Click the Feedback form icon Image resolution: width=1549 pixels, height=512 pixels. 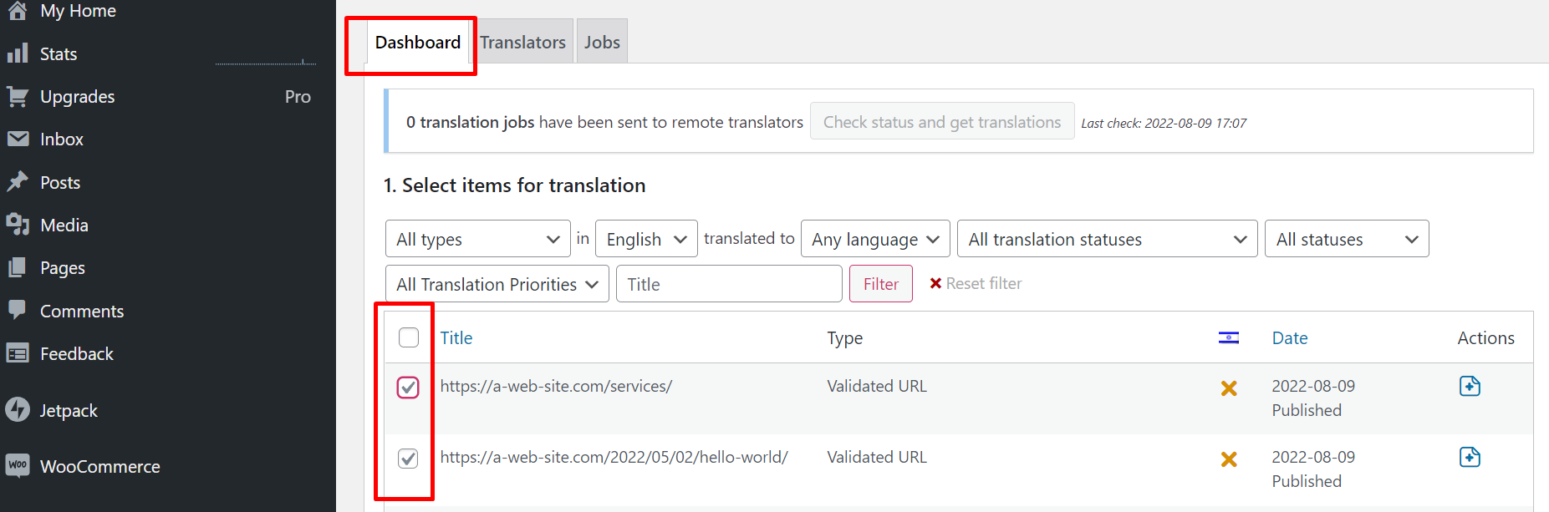(18, 353)
